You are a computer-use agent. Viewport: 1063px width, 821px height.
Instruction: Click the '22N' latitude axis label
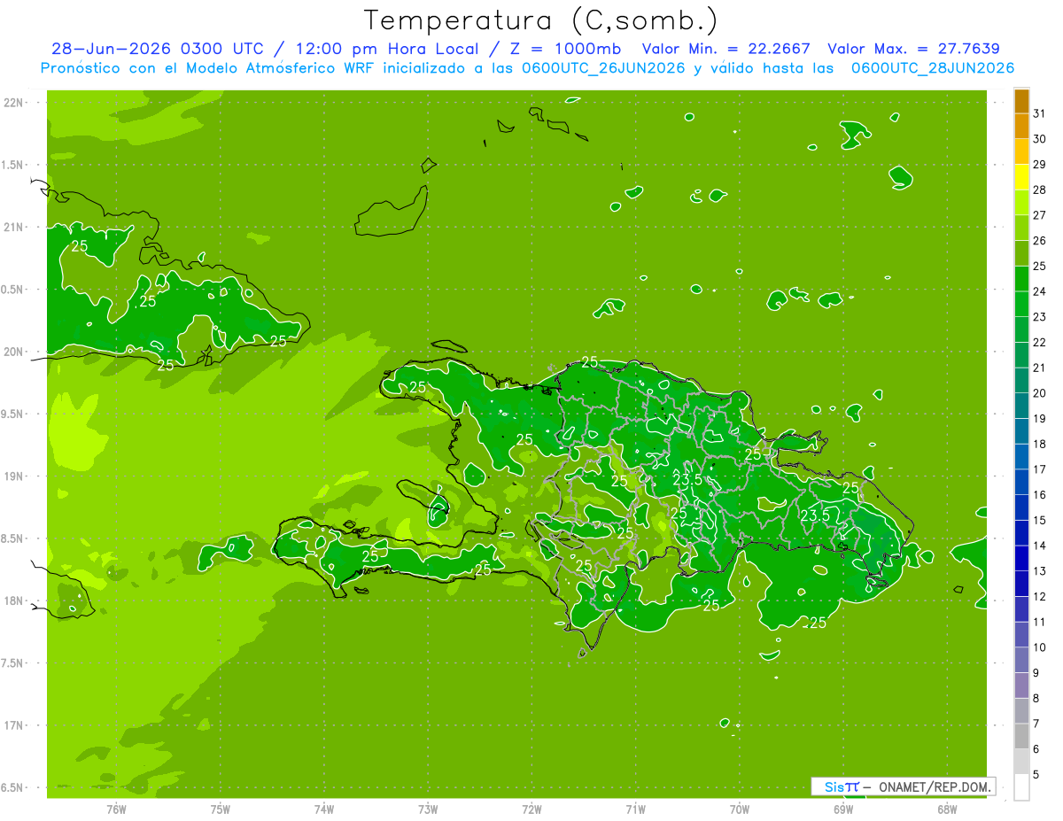pyautogui.click(x=14, y=103)
